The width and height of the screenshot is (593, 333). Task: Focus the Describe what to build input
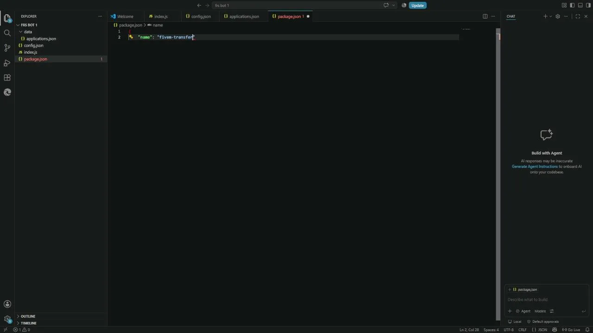(547, 300)
